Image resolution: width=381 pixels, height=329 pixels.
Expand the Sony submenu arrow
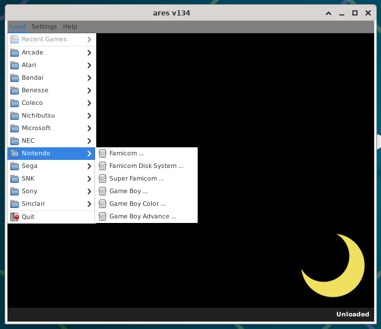tap(89, 191)
